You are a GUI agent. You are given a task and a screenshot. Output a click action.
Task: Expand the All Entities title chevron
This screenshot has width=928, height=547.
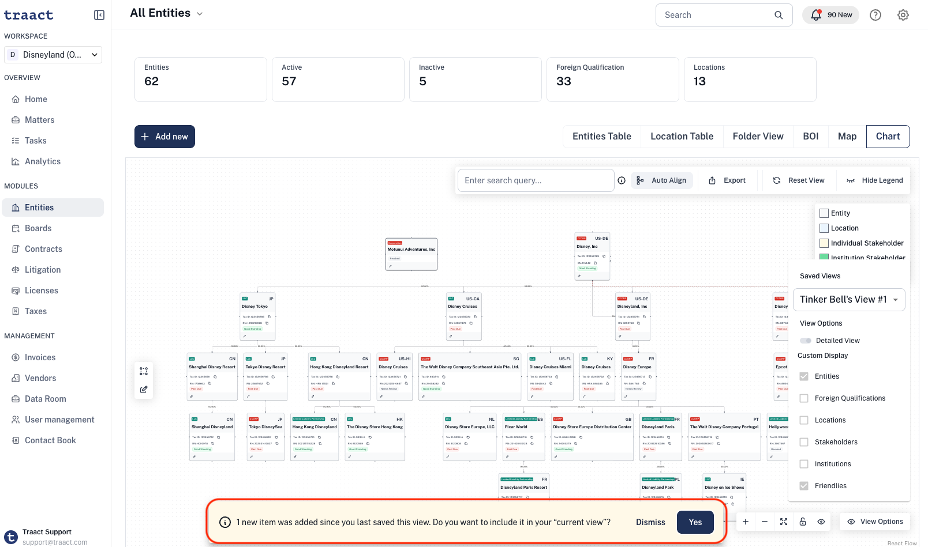[200, 14]
